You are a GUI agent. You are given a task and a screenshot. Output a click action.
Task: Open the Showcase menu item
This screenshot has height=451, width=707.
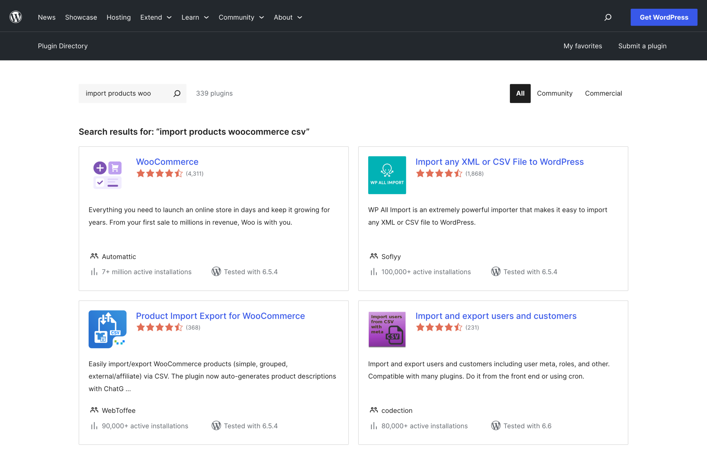click(81, 17)
